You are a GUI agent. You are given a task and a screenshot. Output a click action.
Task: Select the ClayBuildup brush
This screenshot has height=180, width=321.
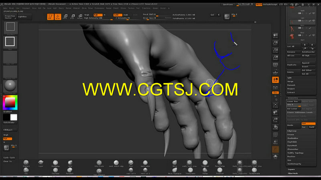pos(55,164)
